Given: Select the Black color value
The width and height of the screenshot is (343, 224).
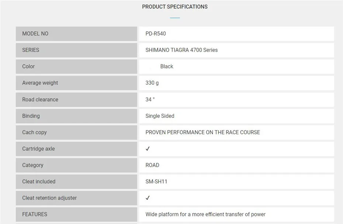Looking at the screenshot, I should (x=167, y=67).
